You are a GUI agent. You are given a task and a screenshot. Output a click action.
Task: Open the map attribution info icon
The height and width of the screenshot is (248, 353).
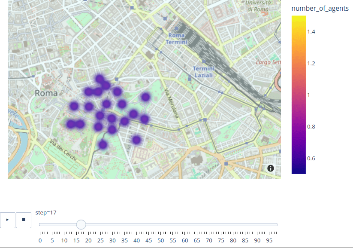(x=271, y=168)
